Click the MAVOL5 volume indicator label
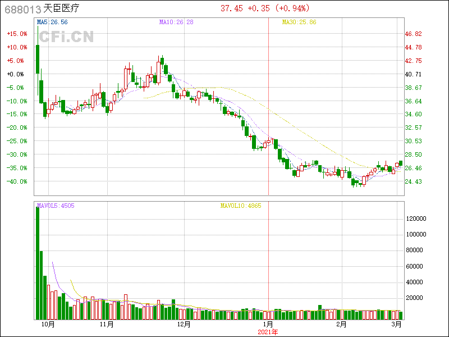This screenshot has width=449, height=337. point(56,206)
